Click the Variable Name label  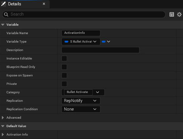(x=17, y=33)
